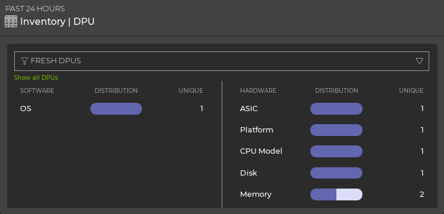
Task: Click the PAST 24 HOURS label
Action: (x=35, y=9)
